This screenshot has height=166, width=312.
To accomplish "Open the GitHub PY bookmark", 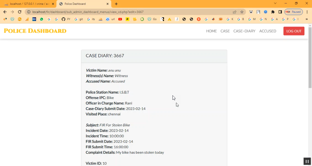I will pos(66,19).
